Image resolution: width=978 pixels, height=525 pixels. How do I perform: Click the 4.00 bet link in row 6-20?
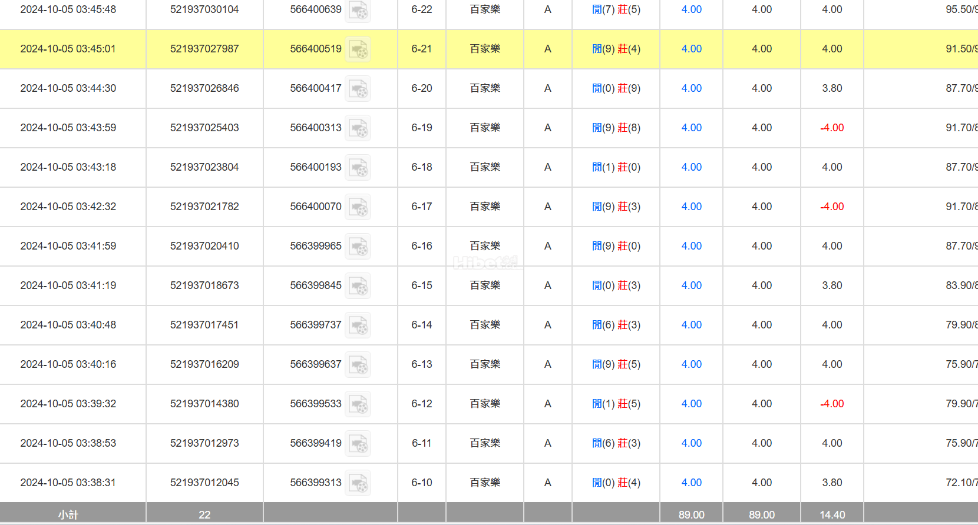tap(691, 88)
